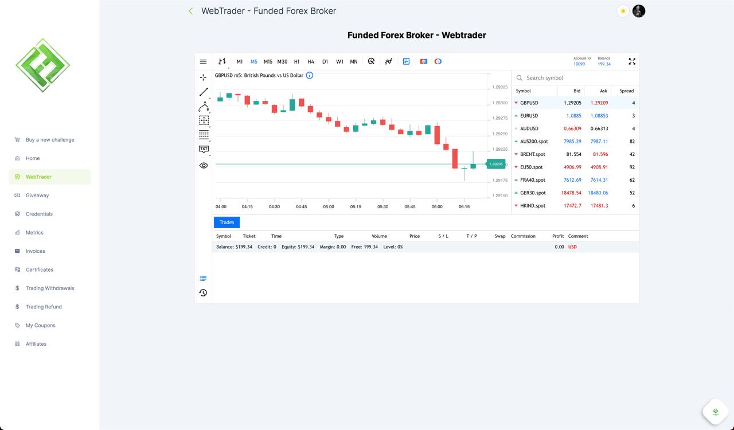Image resolution: width=734 pixels, height=430 pixels.
Task: Pick the trend line drawing tool
Action: 204,92
